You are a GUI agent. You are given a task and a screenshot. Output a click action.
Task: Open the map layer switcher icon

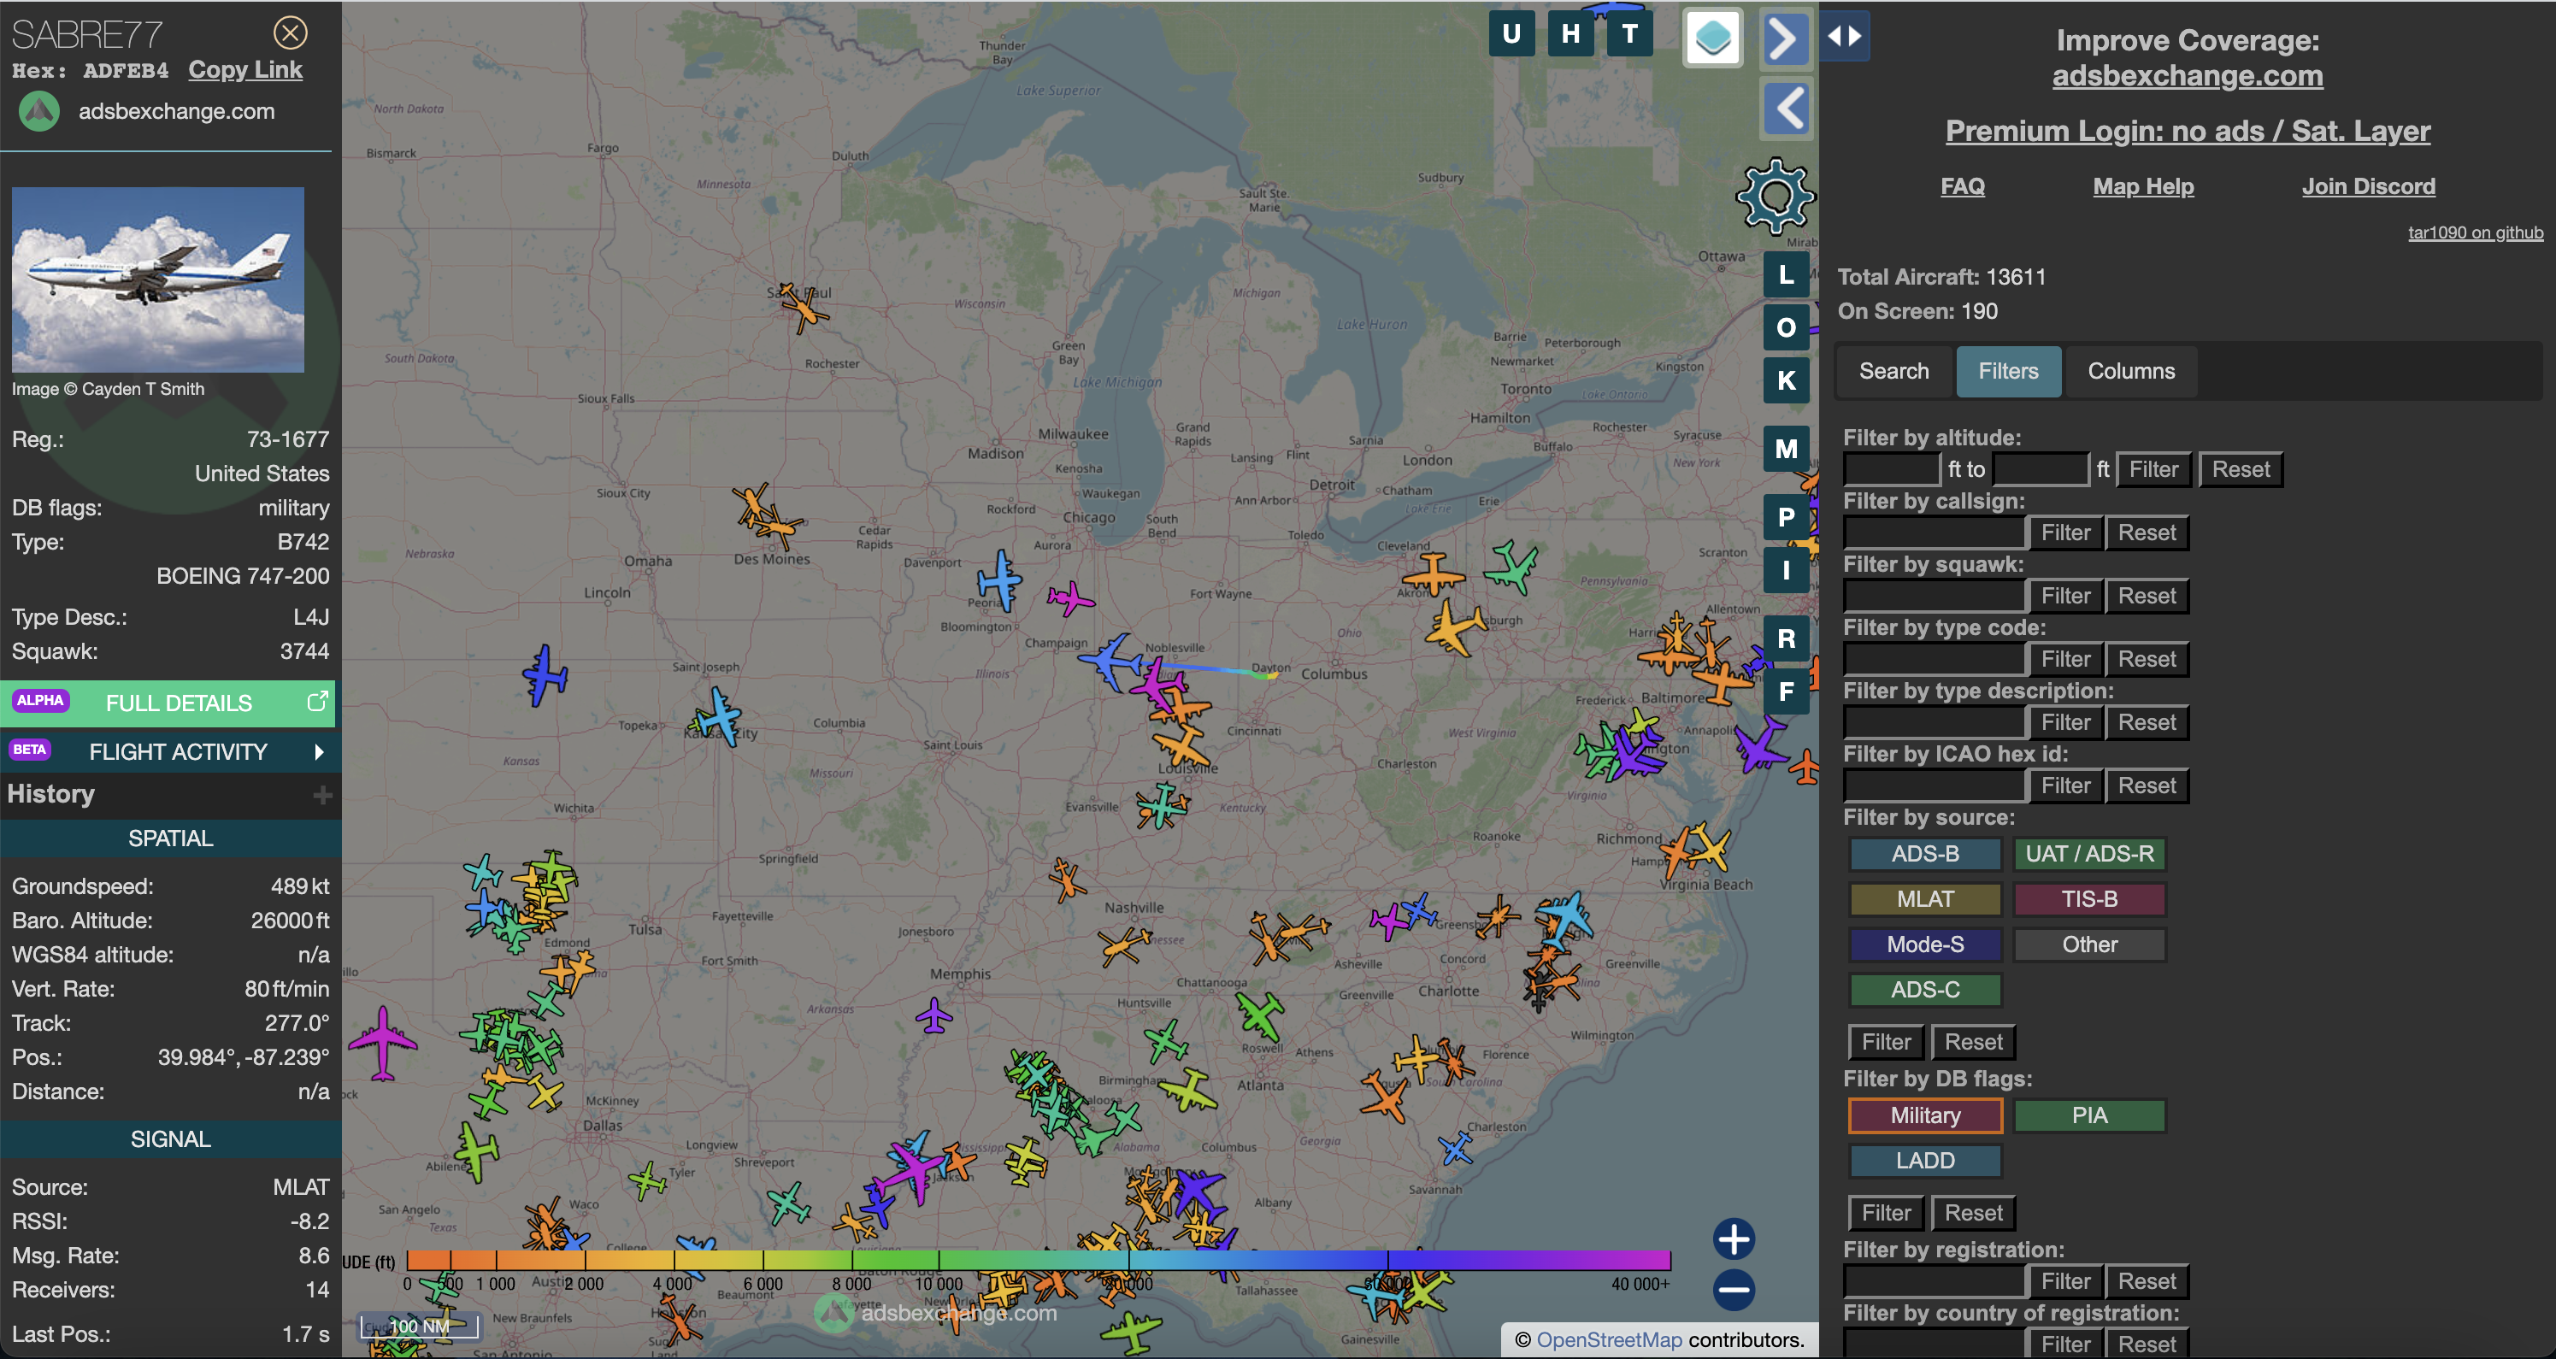click(1712, 38)
